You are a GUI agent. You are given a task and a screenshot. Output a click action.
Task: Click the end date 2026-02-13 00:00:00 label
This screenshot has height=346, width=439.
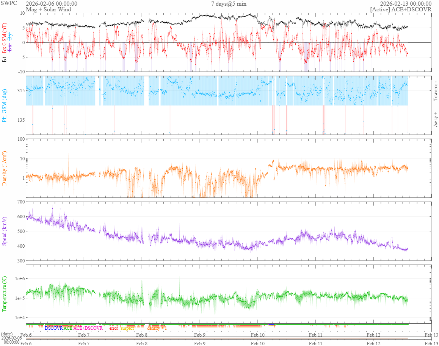(406, 4)
